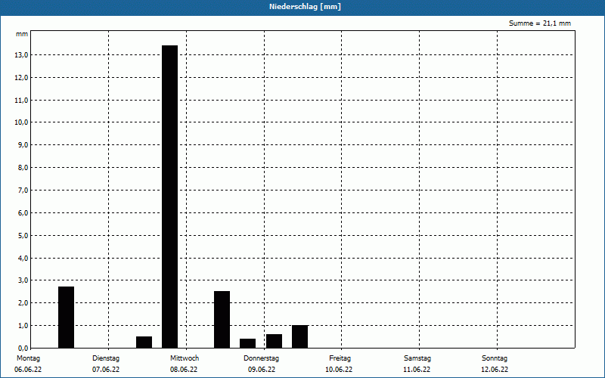Click the Summe = 21,1 mm total label
This screenshot has width=605, height=378.
click(540, 23)
